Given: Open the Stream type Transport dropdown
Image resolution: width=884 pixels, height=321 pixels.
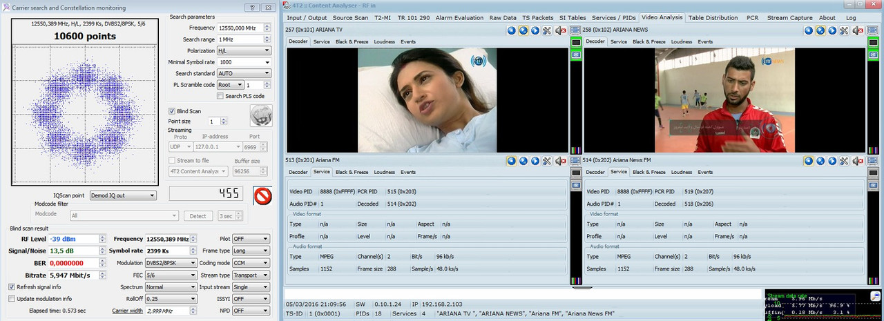Looking at the screenshot, I should pos(251,275).
